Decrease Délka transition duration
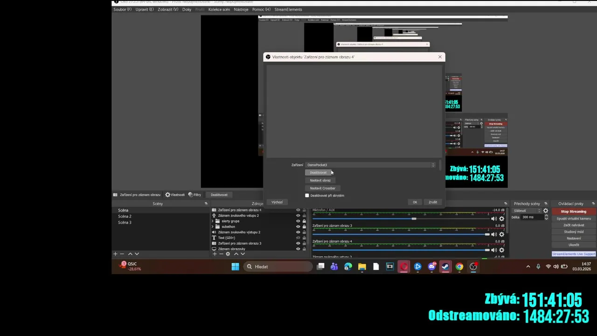The image size is (597, 336). tap(546, 218)
